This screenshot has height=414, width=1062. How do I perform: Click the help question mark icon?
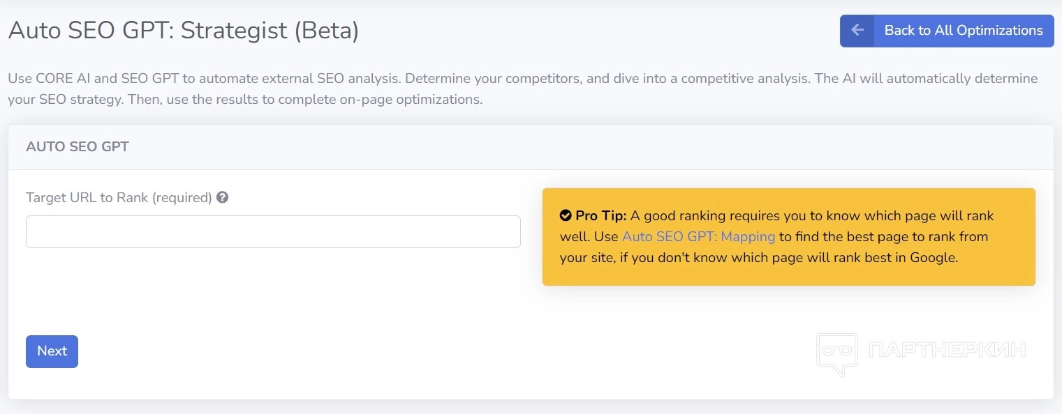(223, 197)
